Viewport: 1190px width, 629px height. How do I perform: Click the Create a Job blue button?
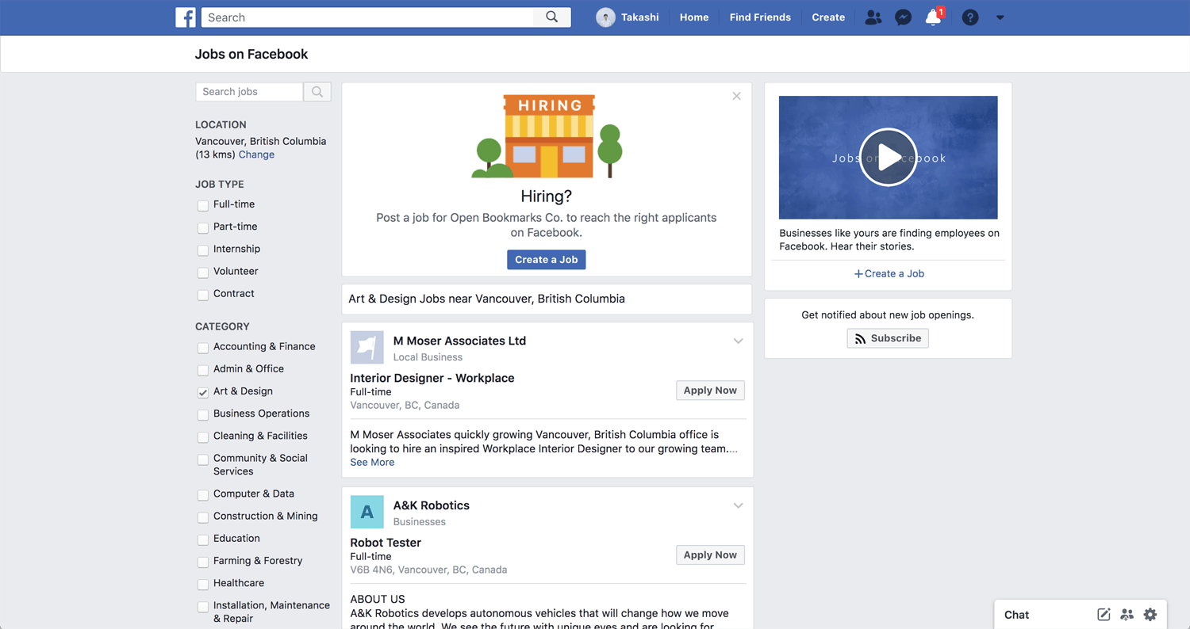pyautogui.click(x=547, y=260)
